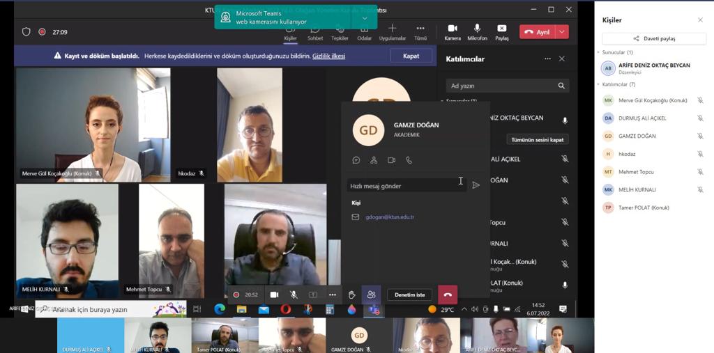Click the red Ayrıl leave button

click(x=538, y=32)
